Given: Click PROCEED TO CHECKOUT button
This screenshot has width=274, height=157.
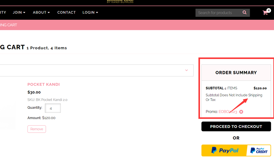Looking at the screenshot, I should (236, 127).
